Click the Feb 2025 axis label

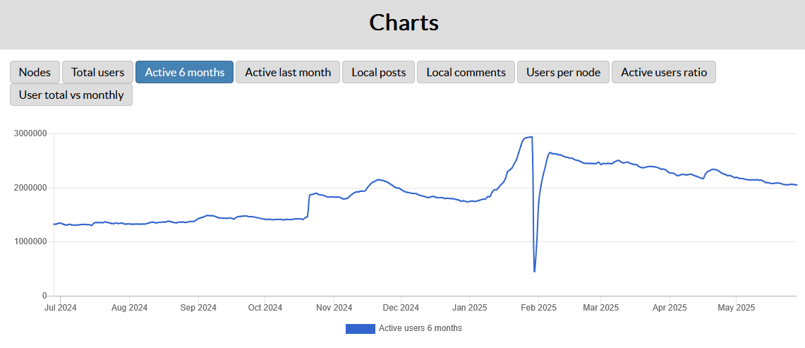tap(538, 308)
